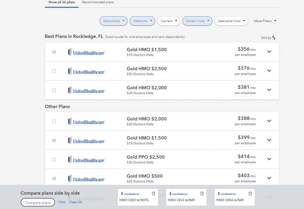
Task: Remove HMO CEJO w/NHTL via trash icon
Action: point(154,193)
